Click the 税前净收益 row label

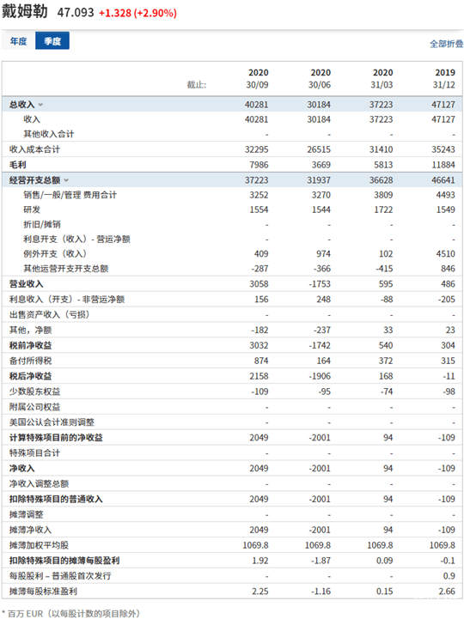click(30, 345)
